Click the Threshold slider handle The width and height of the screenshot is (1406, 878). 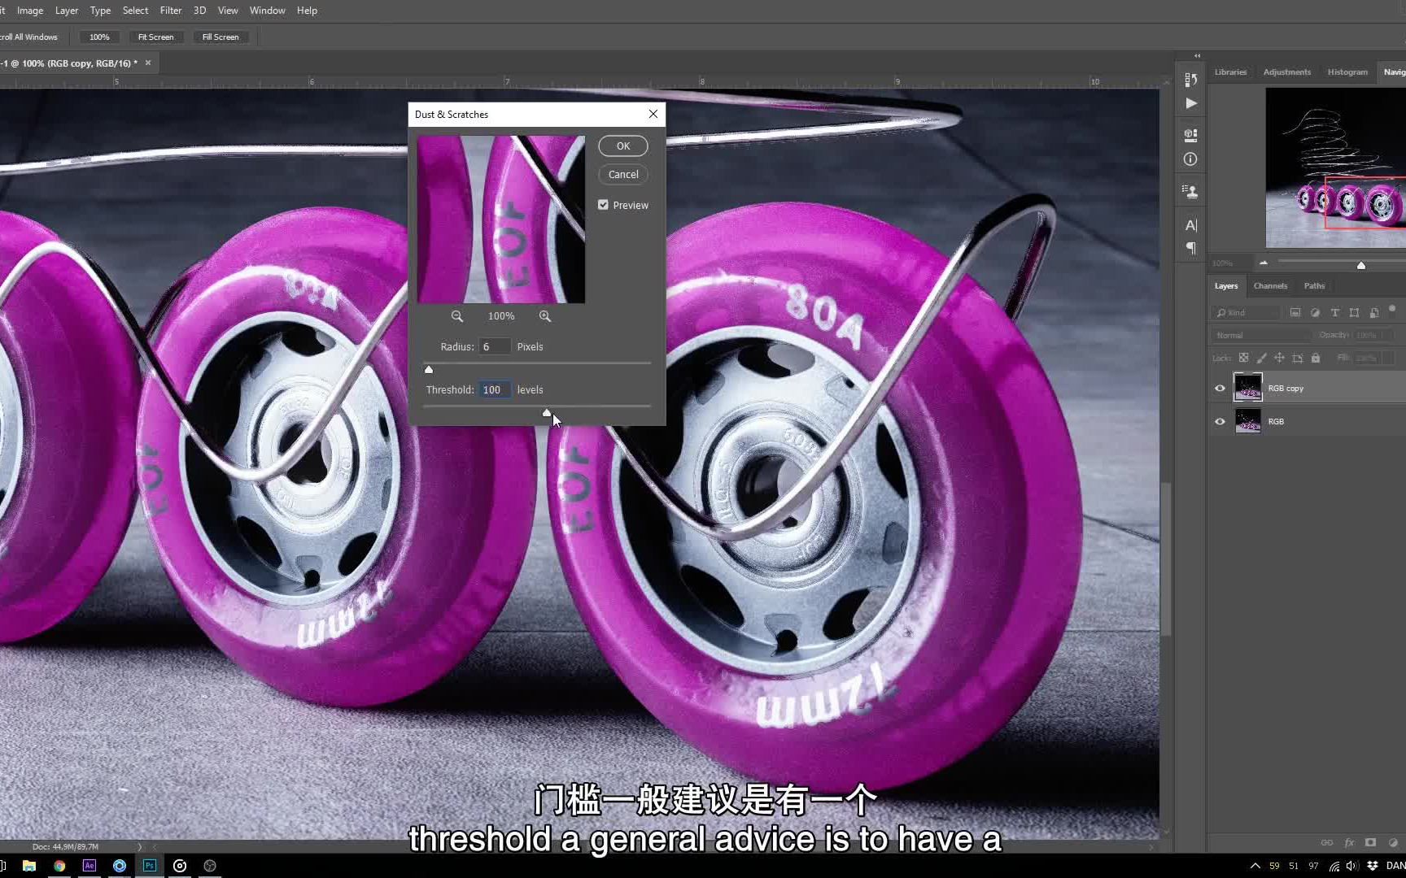click(547, 413)
